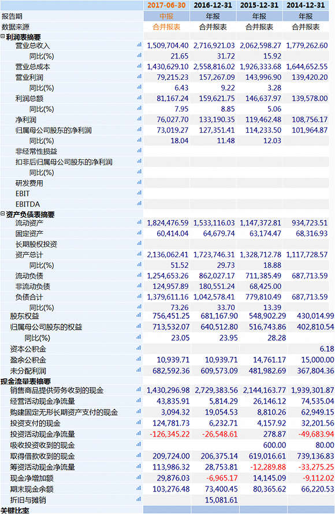Click the orange 中报 report type cell
The width and height of the screenshot is (335, 514).
166,16
